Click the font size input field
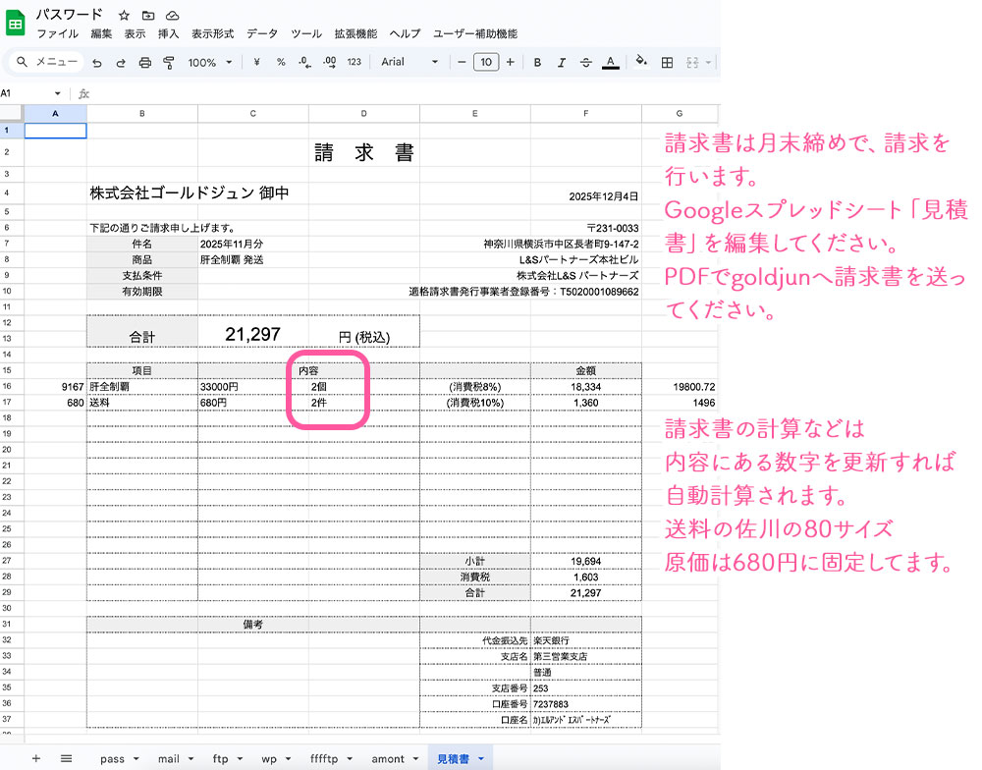Viewport: 982px width, 770px height. (485, 62)
